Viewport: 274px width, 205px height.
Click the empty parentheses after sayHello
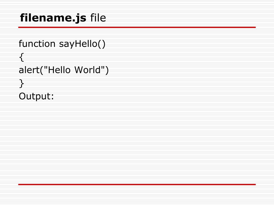click(101, 44)
